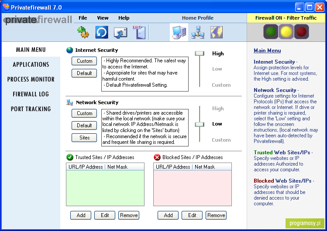Go to APPLICATIONS section

coord(31,65)
